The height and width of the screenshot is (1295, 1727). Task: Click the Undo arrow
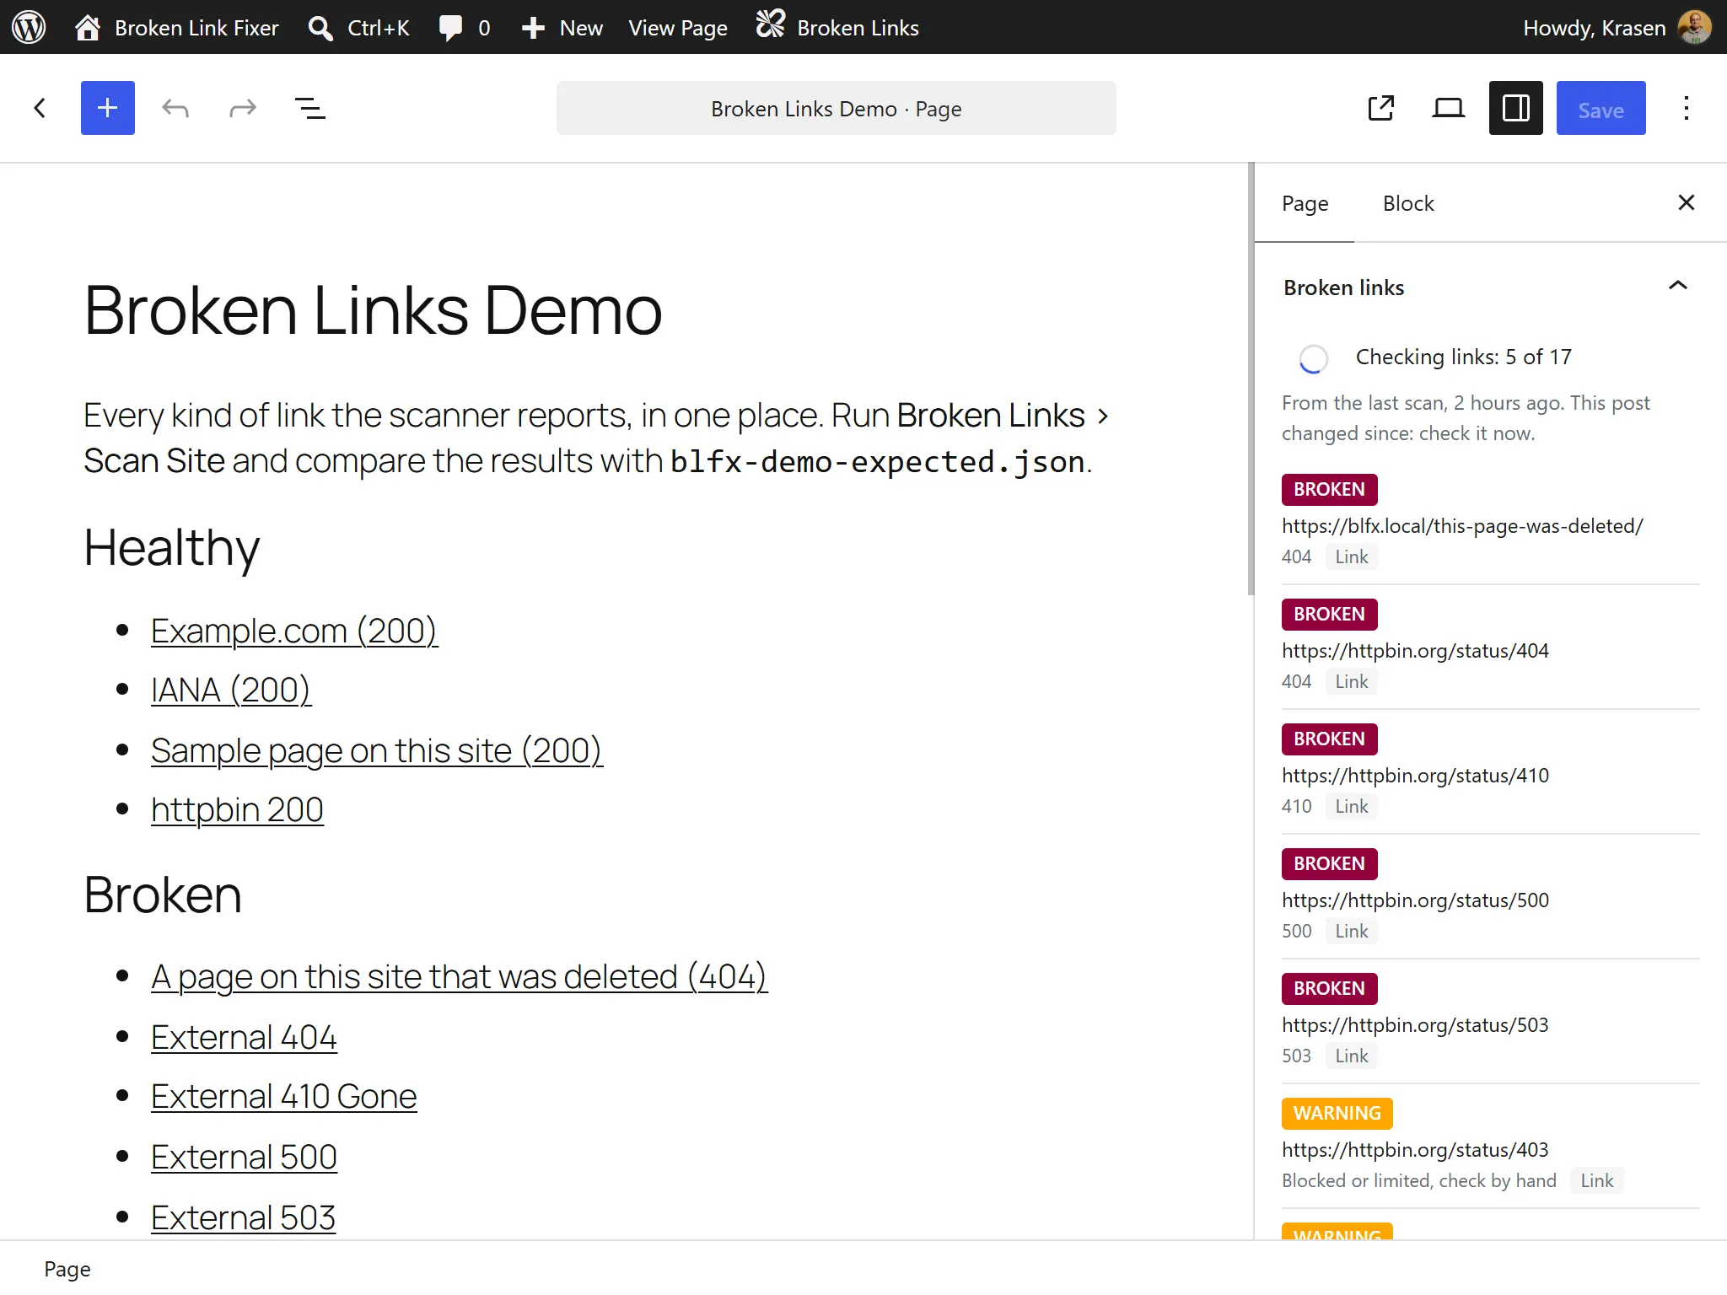pos(175,108)
